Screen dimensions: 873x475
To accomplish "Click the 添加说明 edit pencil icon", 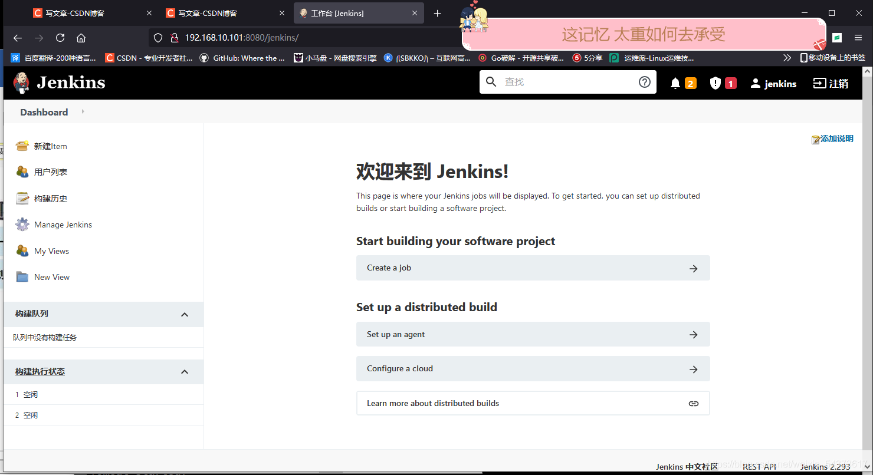I will [816, 140].
